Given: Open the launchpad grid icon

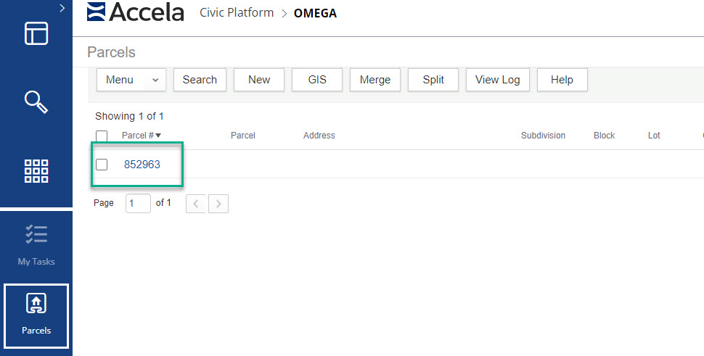Looking at the screenshot, I should click(x=36, y=170).
